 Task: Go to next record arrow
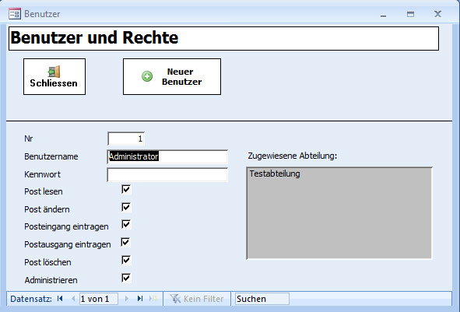tap(127, 299)
